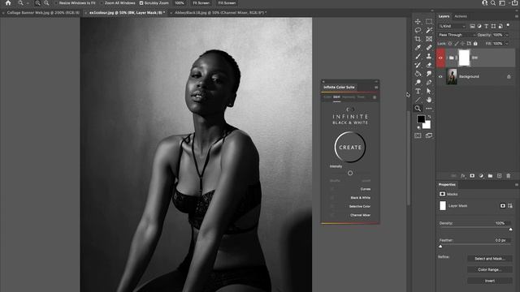Select the Dodge tool
This screenshot has height=292, width=520.
[418, 82]
